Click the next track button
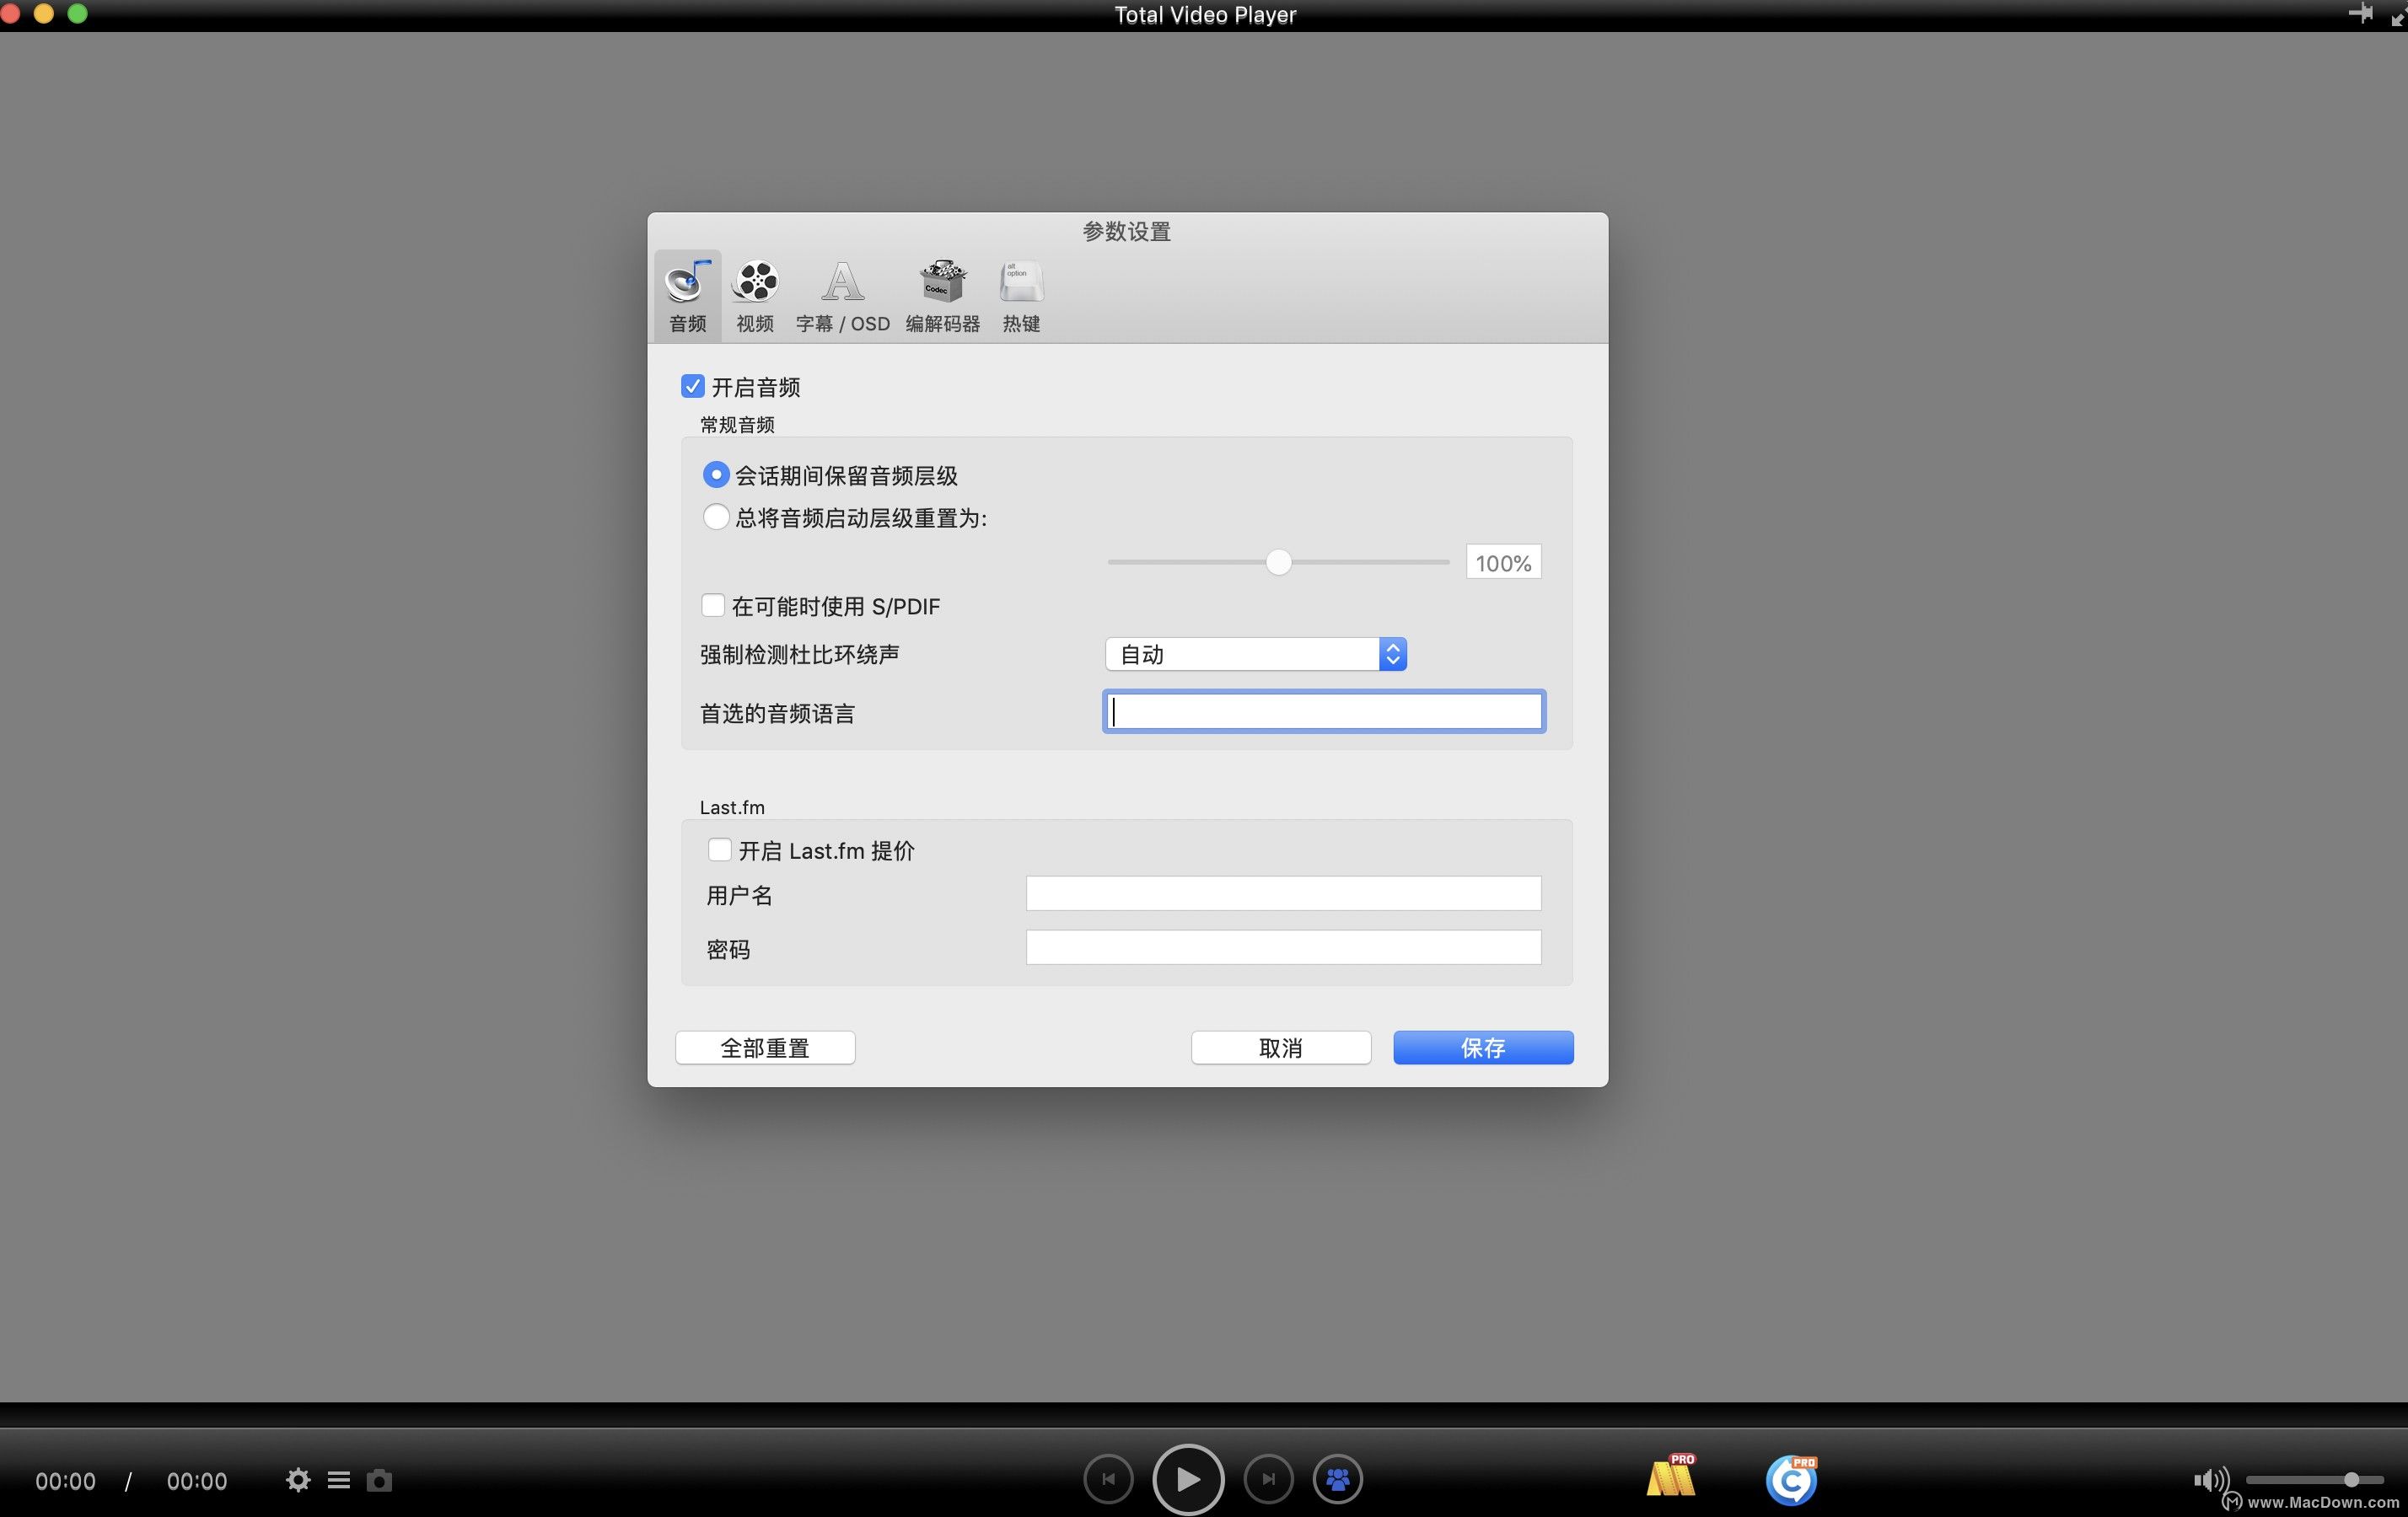The width and height of the screenshot is (2408, 1517). [1268, 1479]
